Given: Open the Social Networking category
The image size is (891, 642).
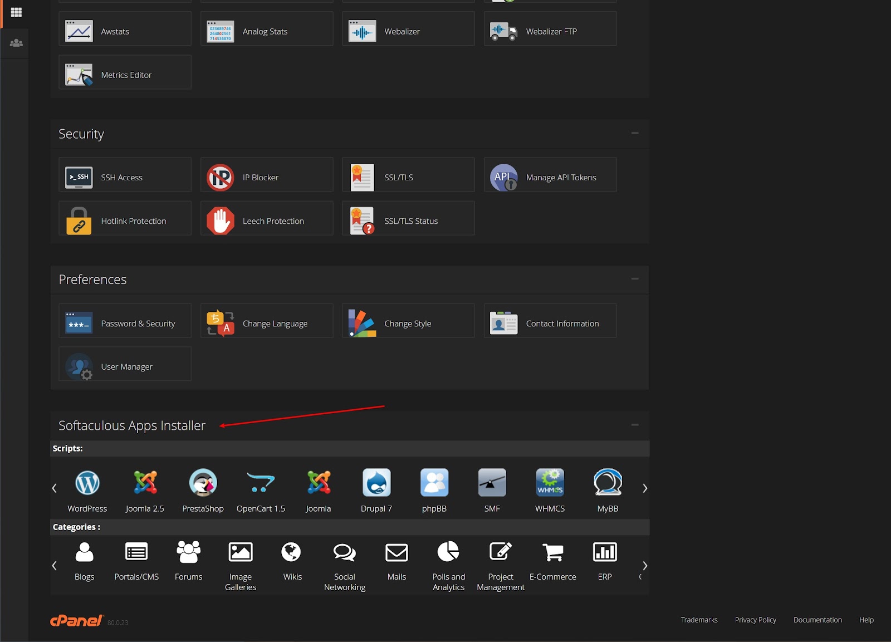Looking at the screenshot, I should (345, 566).
